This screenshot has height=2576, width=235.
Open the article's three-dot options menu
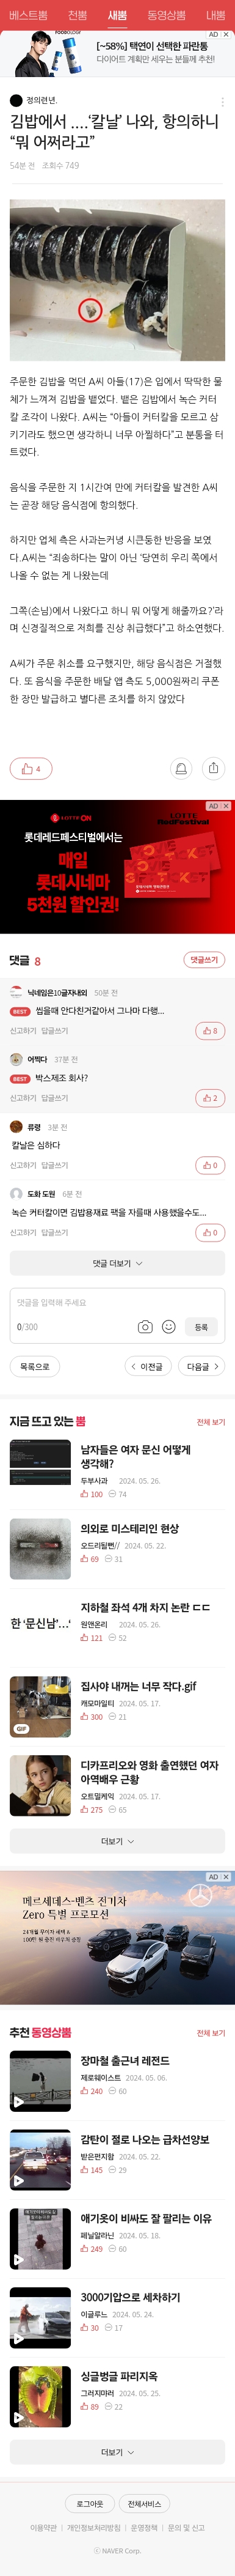[222, 101]
